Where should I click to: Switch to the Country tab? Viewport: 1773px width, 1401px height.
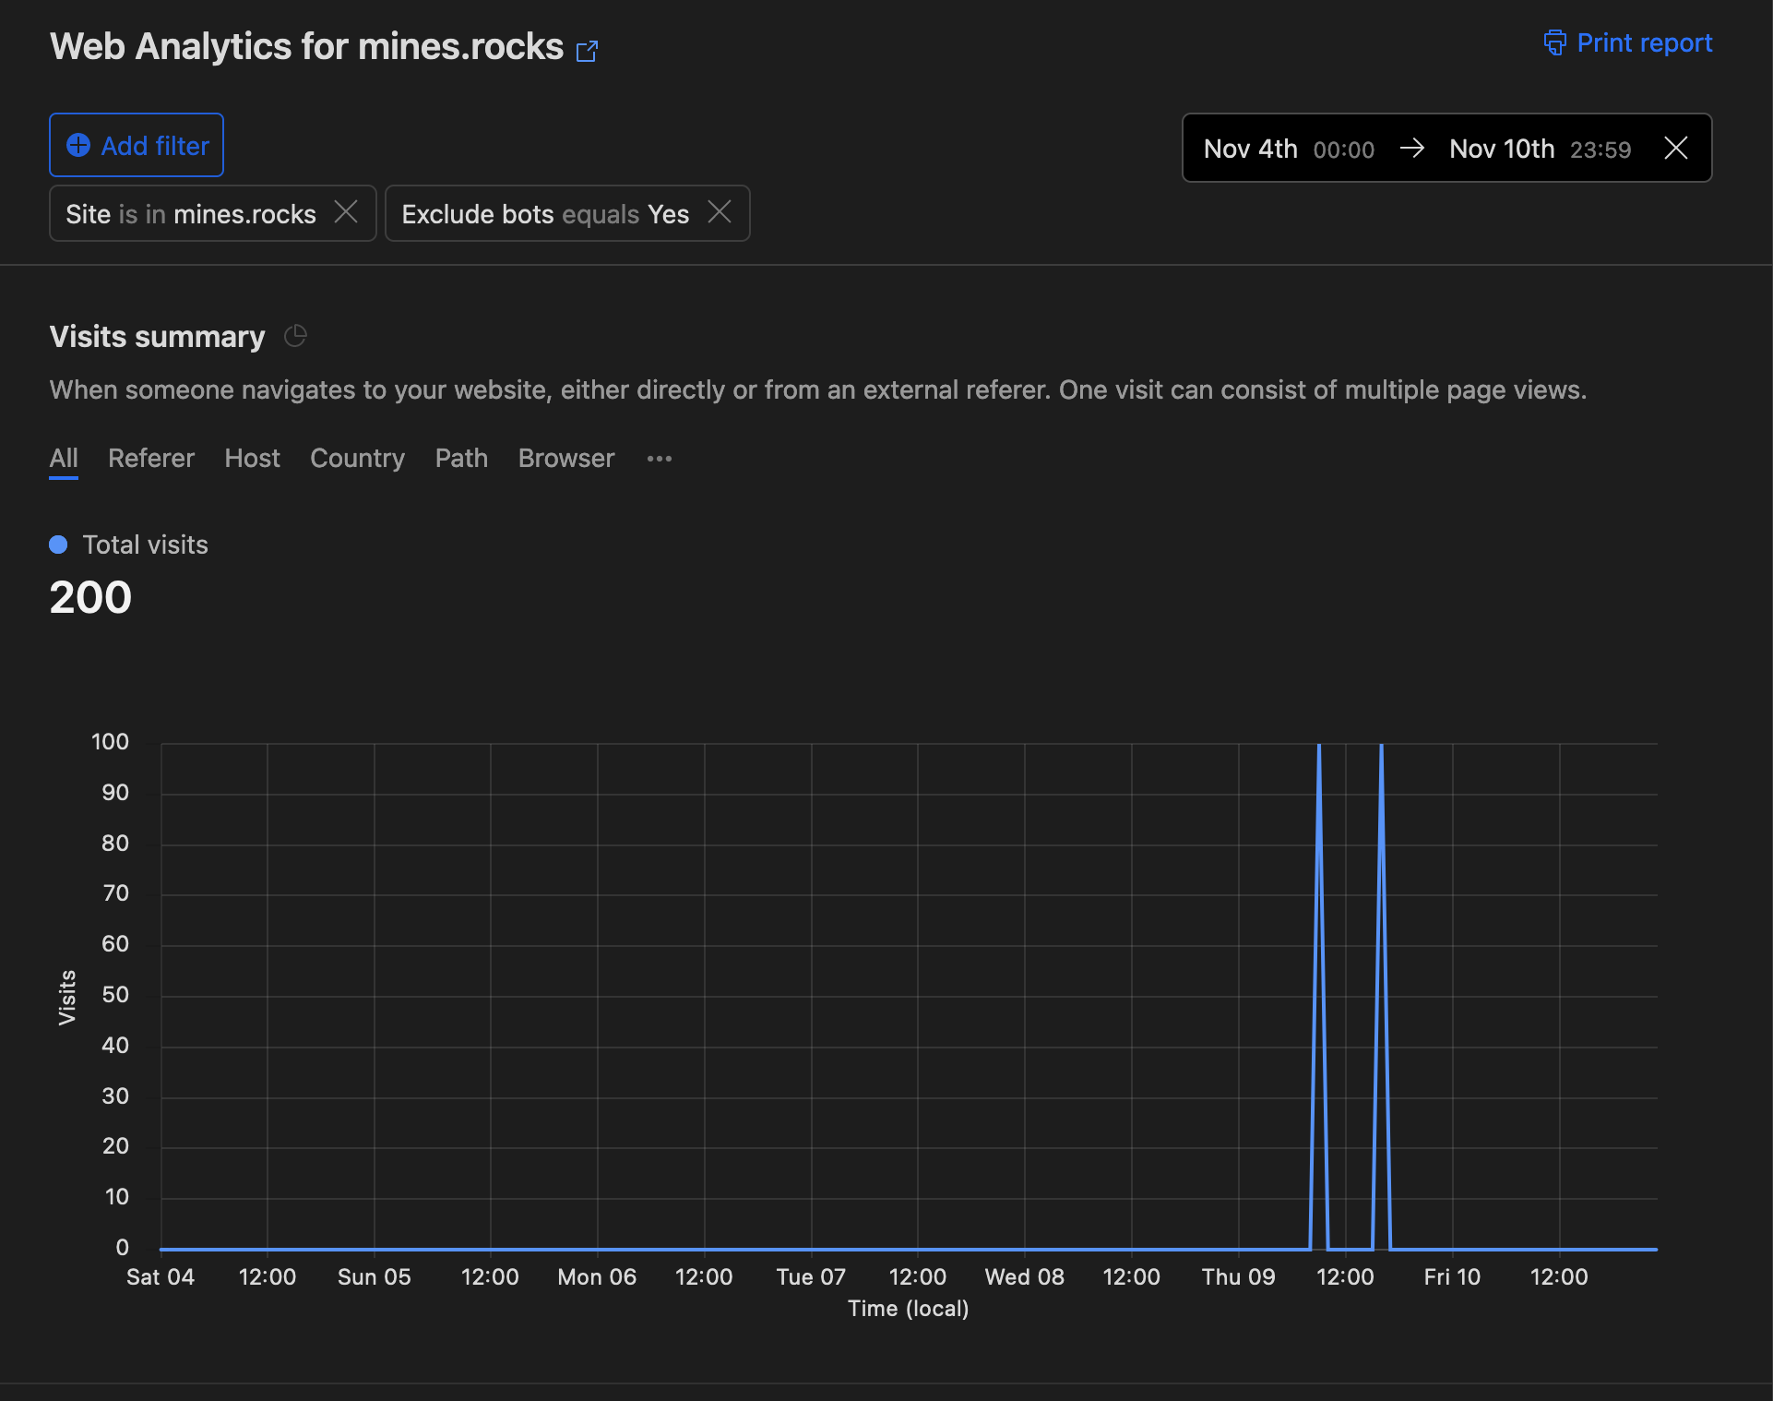pyautogui.click(x=357, y=459)
